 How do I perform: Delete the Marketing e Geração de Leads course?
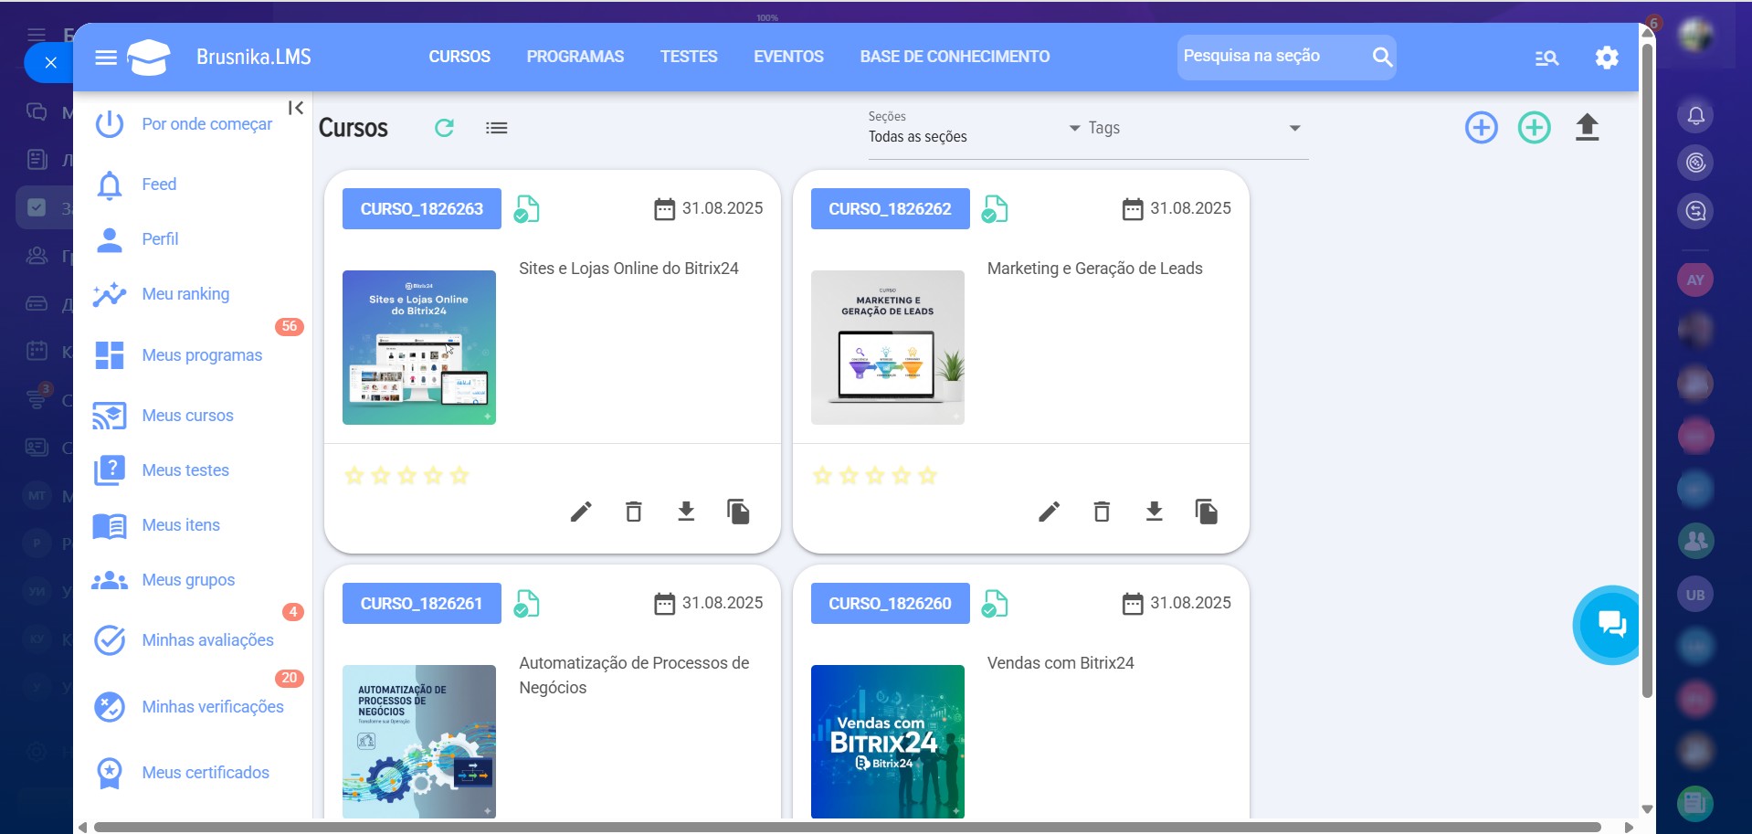(1102, 512)
